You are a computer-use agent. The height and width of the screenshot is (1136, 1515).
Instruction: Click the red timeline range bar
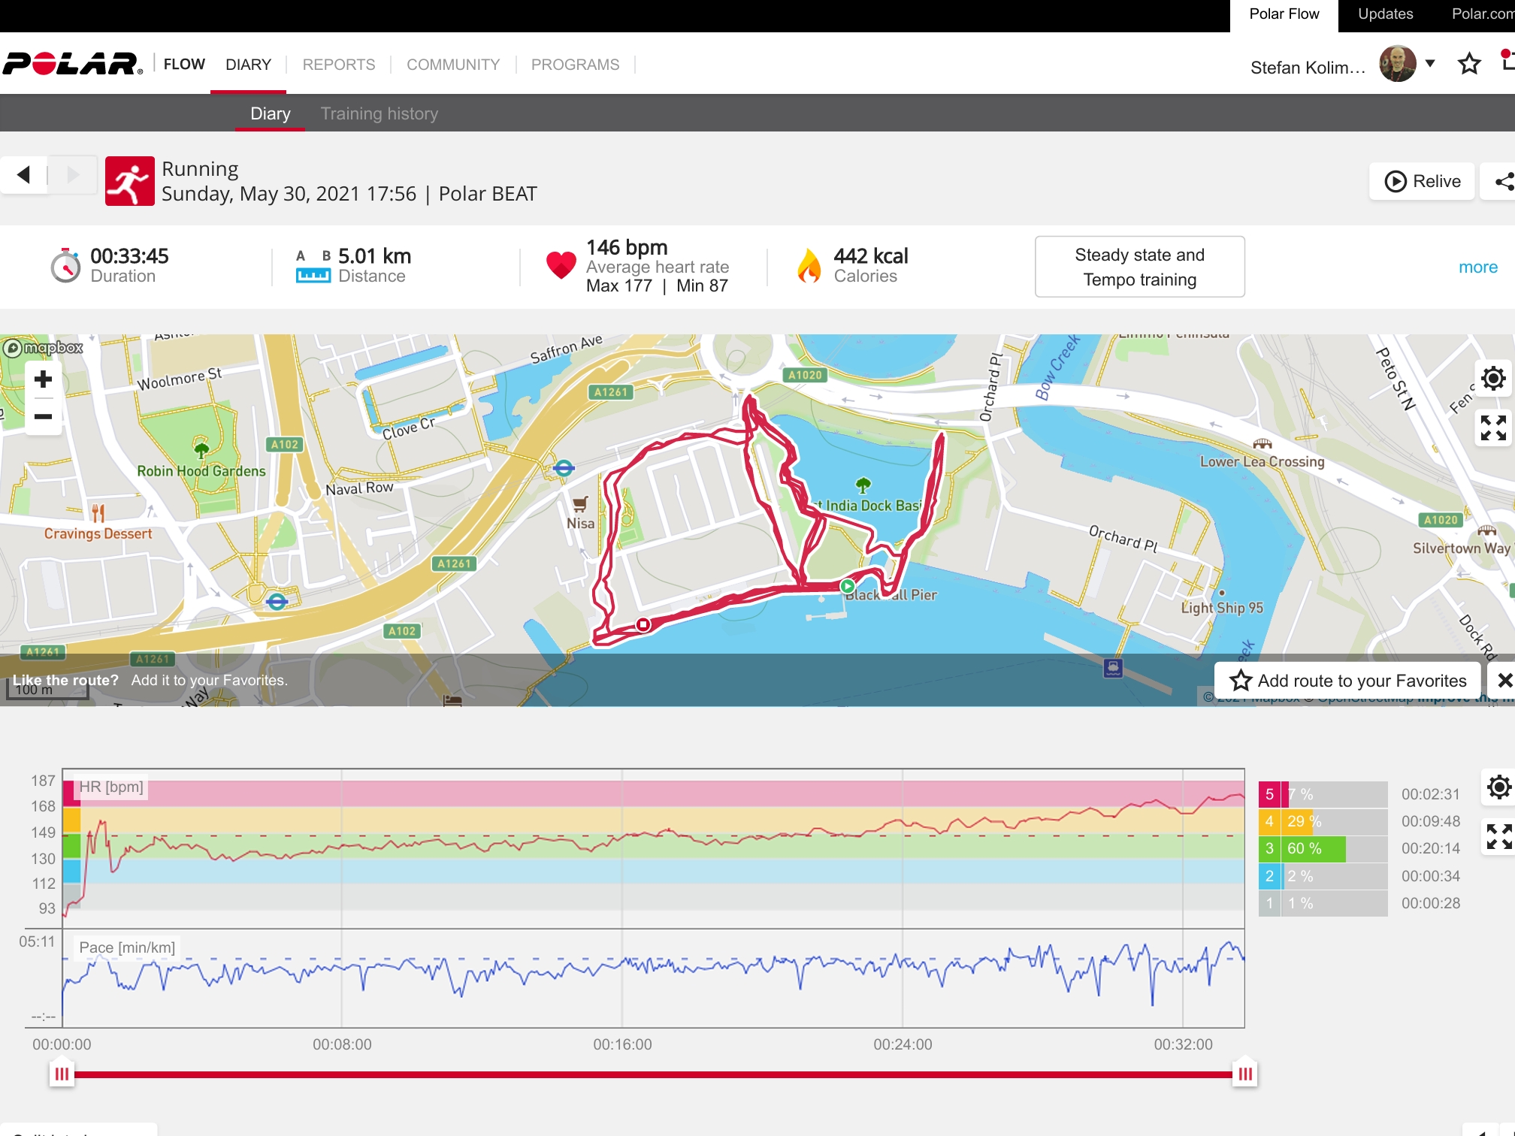(x=653, y=1074)
